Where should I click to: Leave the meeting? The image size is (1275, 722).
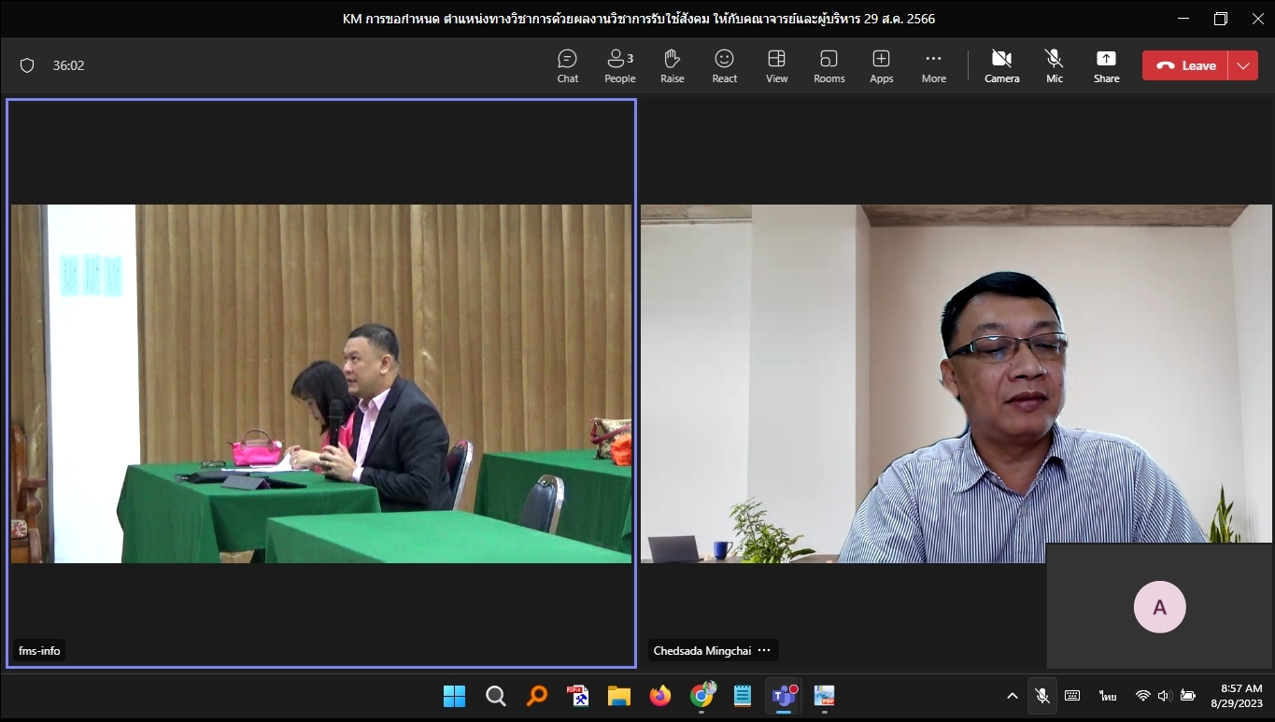1185,65
